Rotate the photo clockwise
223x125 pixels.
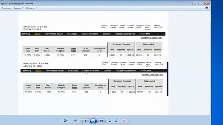[x=116, y=121]
